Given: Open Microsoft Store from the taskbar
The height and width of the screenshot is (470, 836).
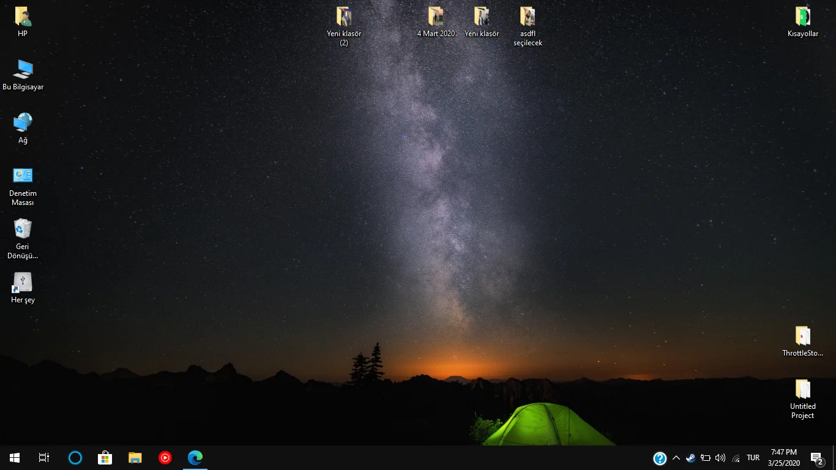Looking at the screenshot, I should [105, 458].
